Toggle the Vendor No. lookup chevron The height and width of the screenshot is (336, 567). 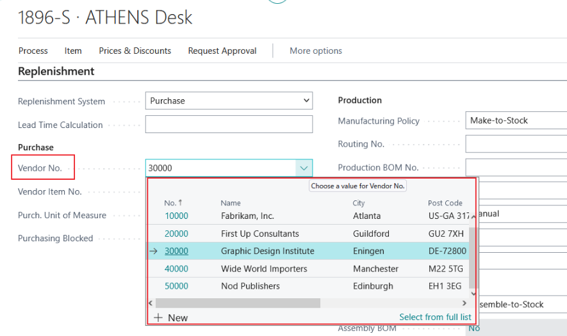pyautogui.click(x=304, y=168)
